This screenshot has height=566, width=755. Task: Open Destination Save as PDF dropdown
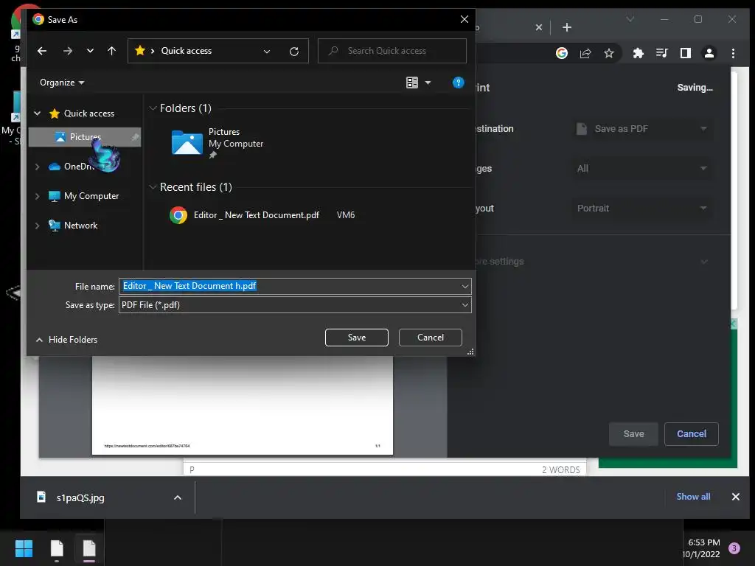[x=641, y=129]
